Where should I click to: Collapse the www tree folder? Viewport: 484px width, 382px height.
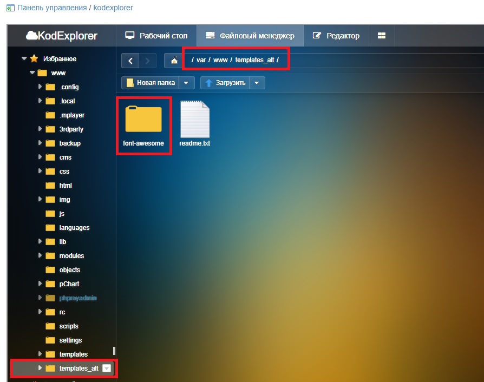coord(32,73)
